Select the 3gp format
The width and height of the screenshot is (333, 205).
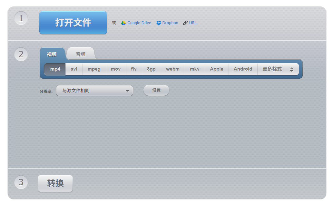tap(151, 69)
